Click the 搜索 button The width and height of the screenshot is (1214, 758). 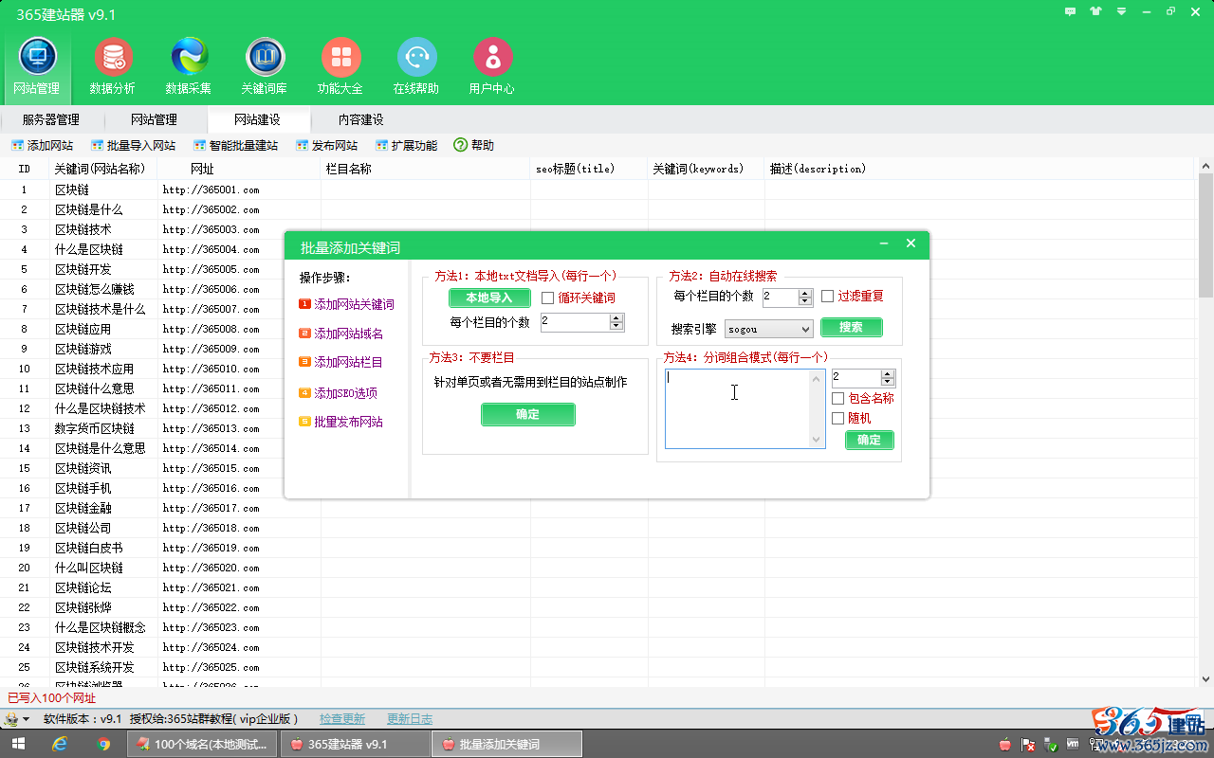tap(852, 327)
